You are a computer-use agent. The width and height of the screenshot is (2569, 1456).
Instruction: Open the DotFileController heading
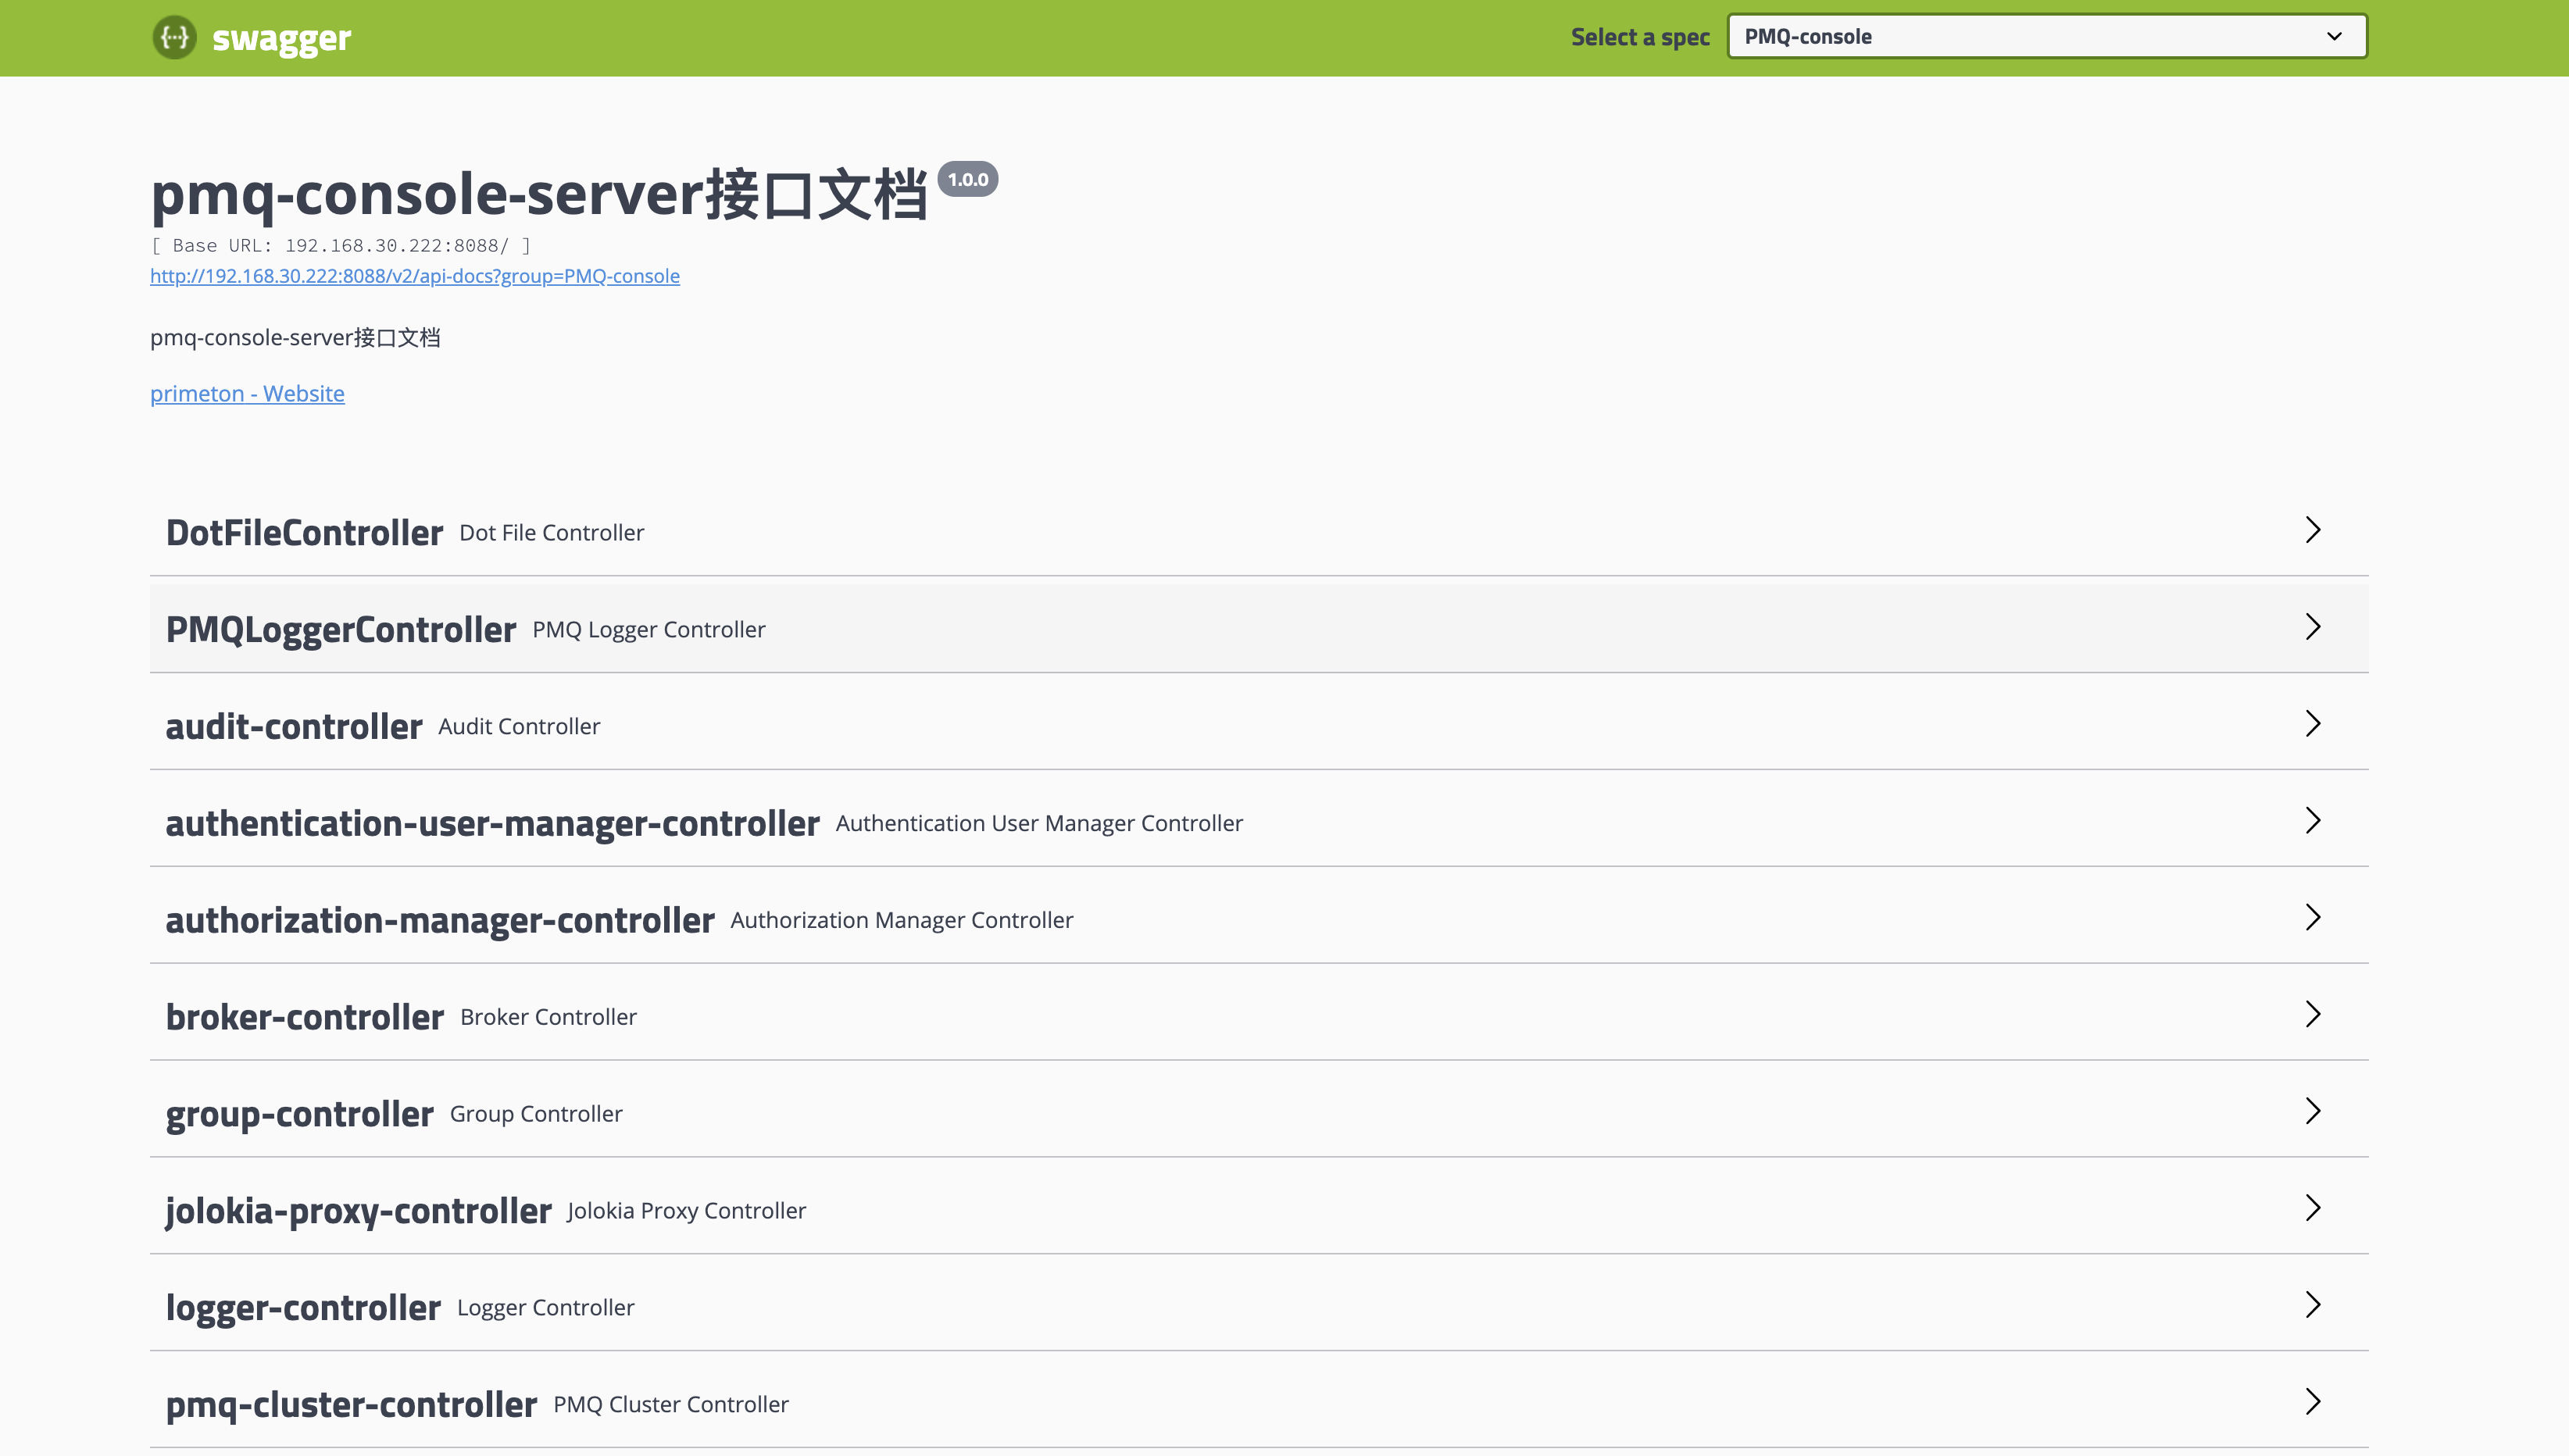point(304,533)
